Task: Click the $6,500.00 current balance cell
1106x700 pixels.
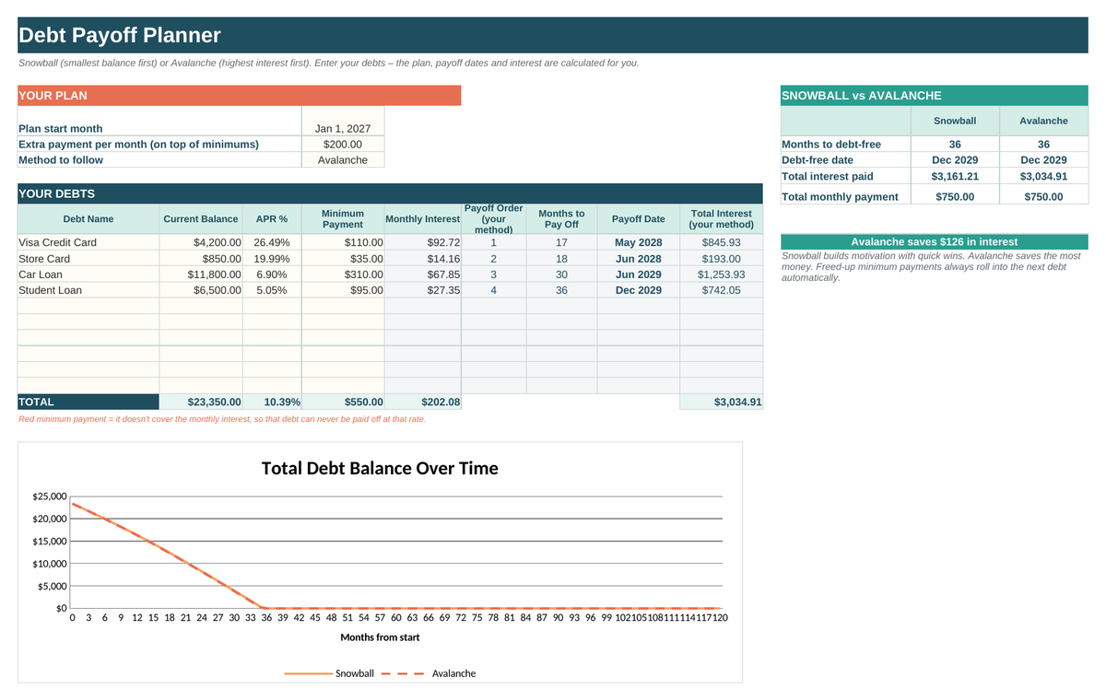Action: tap(201, 290)
